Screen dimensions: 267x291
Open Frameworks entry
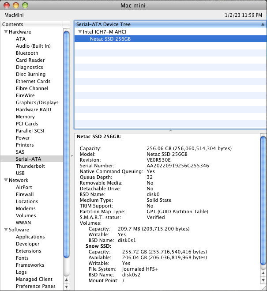pyautogui.click(x=30, y=265)
